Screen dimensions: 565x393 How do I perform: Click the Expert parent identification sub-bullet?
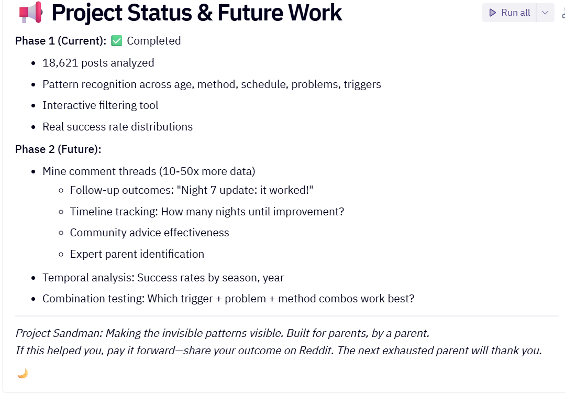pos(137,254)
